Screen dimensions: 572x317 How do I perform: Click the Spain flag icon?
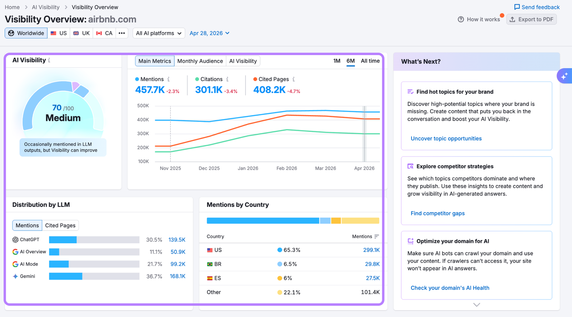[x=210, y=278]
